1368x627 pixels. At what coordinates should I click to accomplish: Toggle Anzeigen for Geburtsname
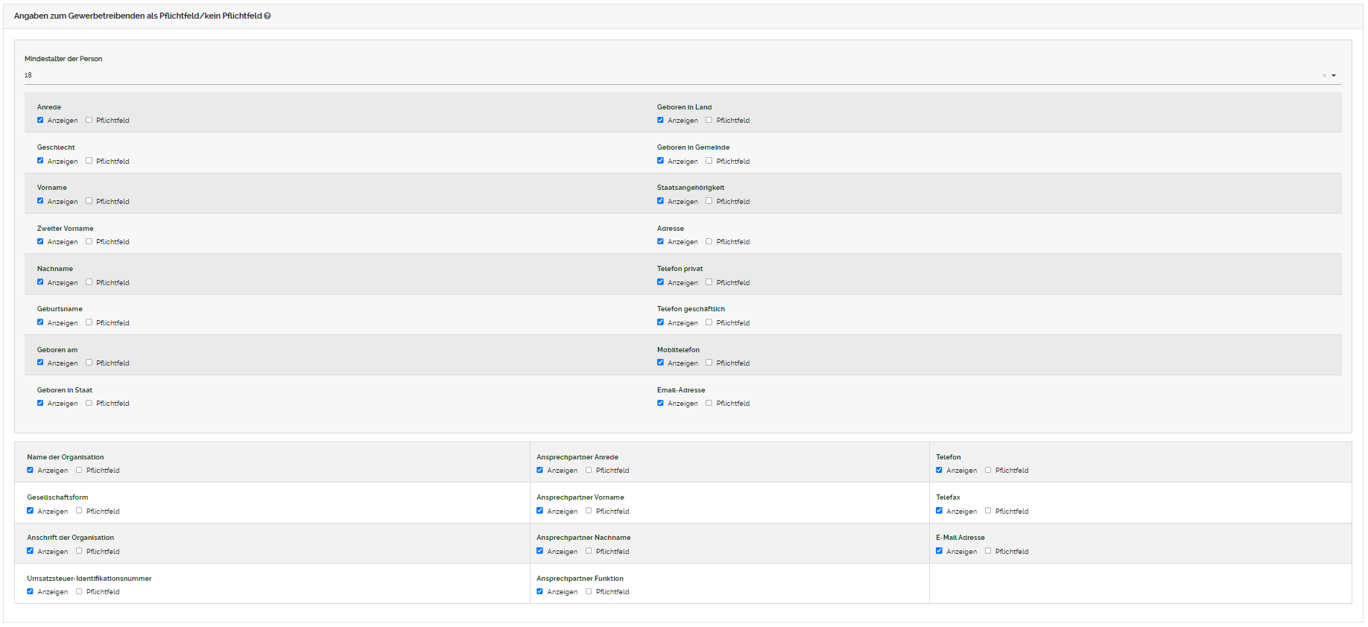[x=40, y=322]
